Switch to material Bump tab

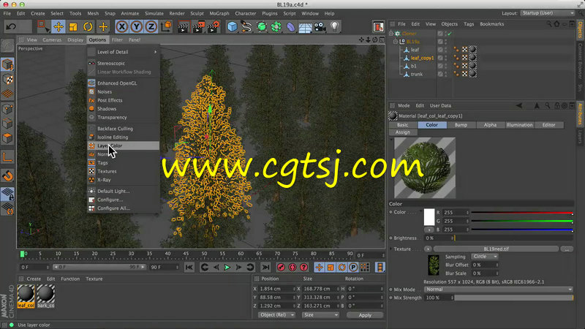(461, 125)
